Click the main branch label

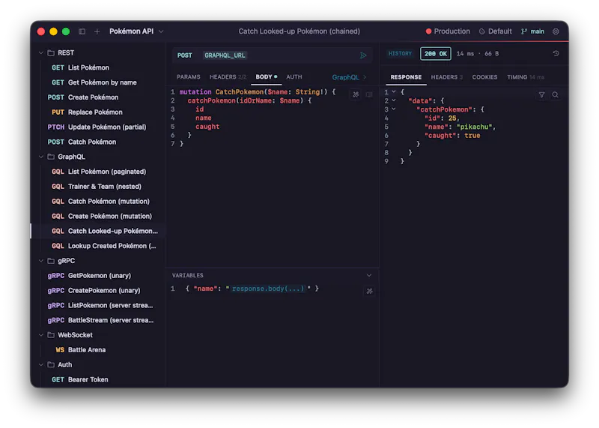pyautogui.click(x=537, y=31)
